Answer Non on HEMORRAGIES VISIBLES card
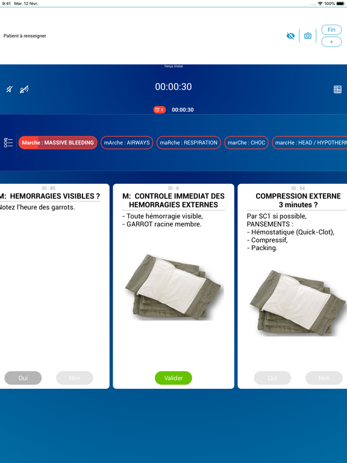The width and height of the screenshot is (347, 463). pyautogui.click(x=75, y=378)
